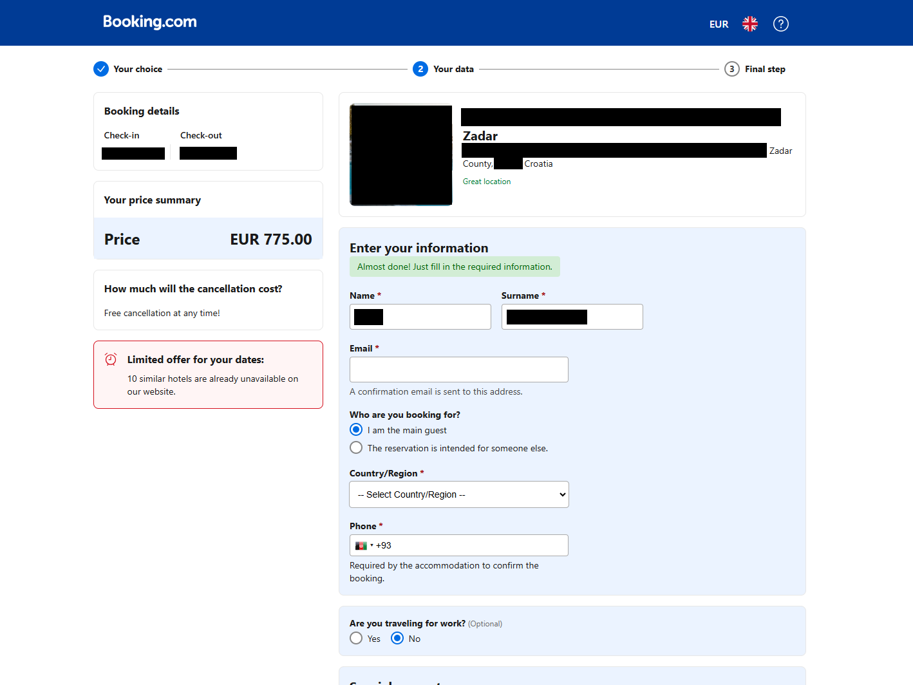Click the property thumbnail image
Image resolution: width=913 pixels, height=685 pixels.
point(401,155)
